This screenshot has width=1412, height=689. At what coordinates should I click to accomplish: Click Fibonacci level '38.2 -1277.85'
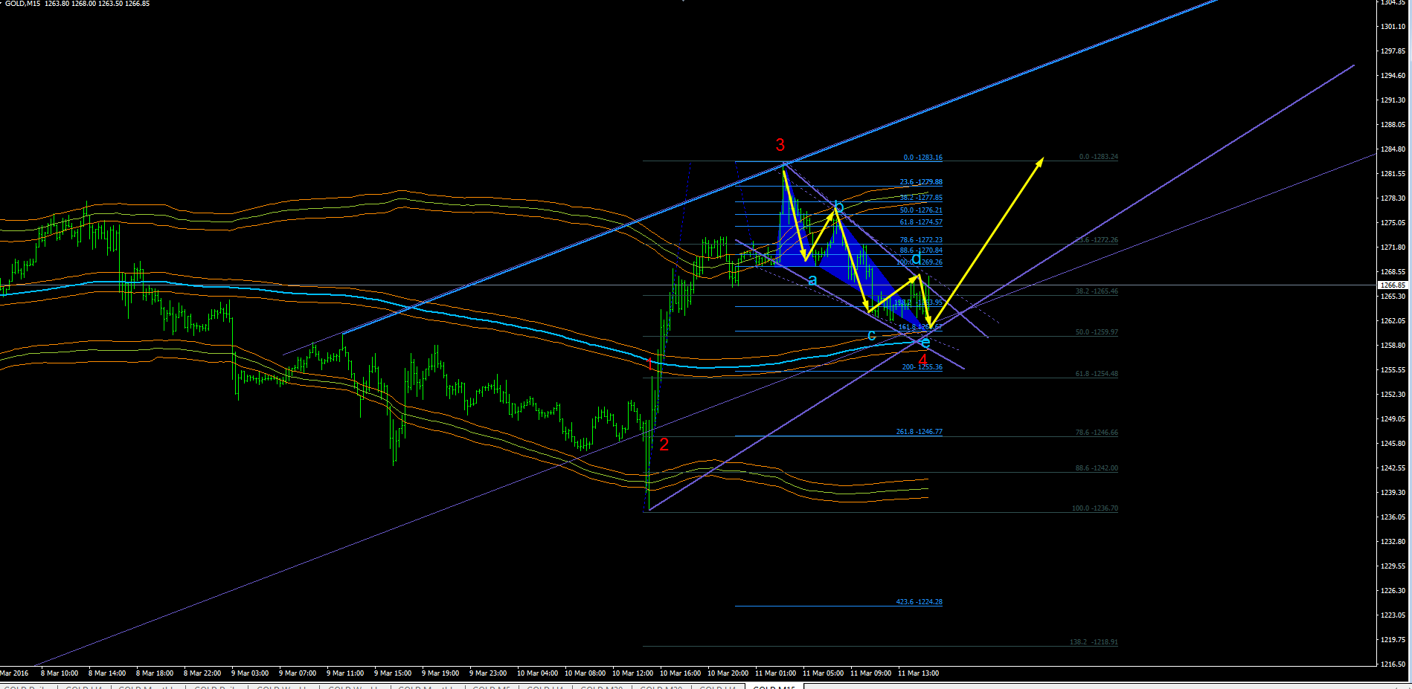(x=921, y=198)
